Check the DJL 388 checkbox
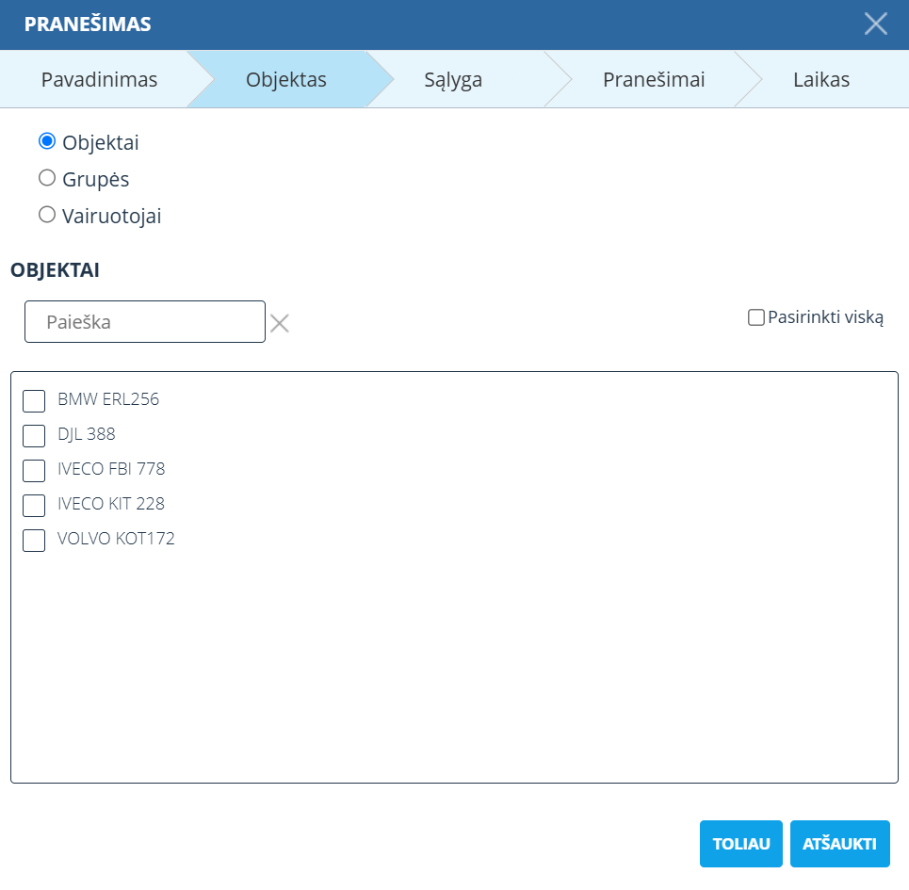Viewport: 909px width, 890px height. 34,435
